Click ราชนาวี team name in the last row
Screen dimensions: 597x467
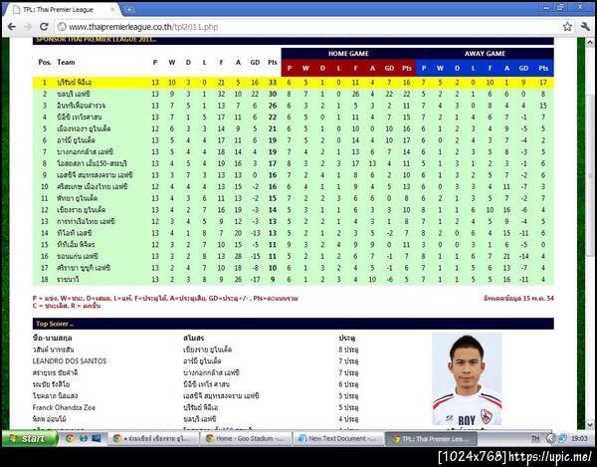click(x=68, y=279)
